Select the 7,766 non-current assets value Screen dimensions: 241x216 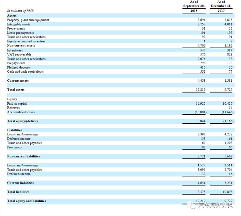point(201,45)
